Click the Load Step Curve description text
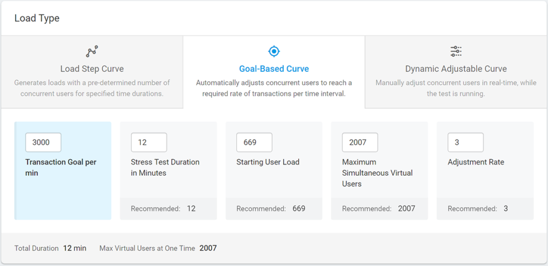The image size is (548, 266). tap(92, 88)
